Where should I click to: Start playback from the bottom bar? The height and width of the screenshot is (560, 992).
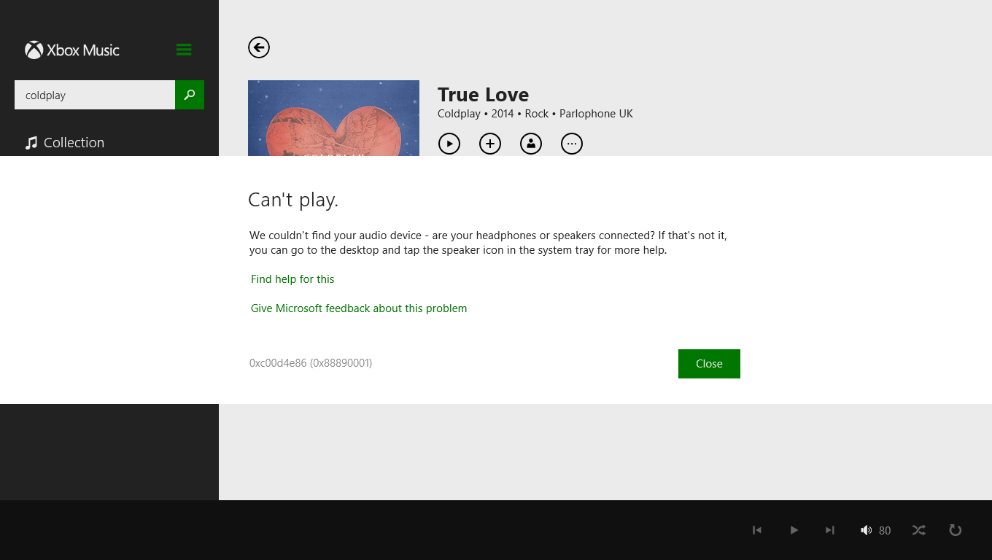pos(794,530)
